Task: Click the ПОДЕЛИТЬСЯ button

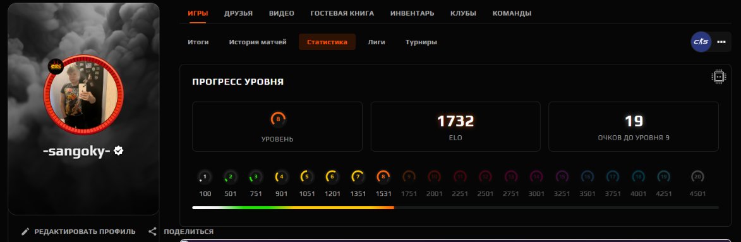Action: 181,232
